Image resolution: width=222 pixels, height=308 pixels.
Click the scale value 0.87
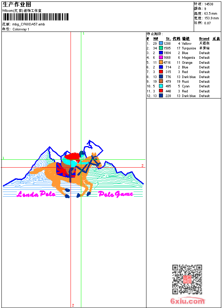(x=207, y=23)
